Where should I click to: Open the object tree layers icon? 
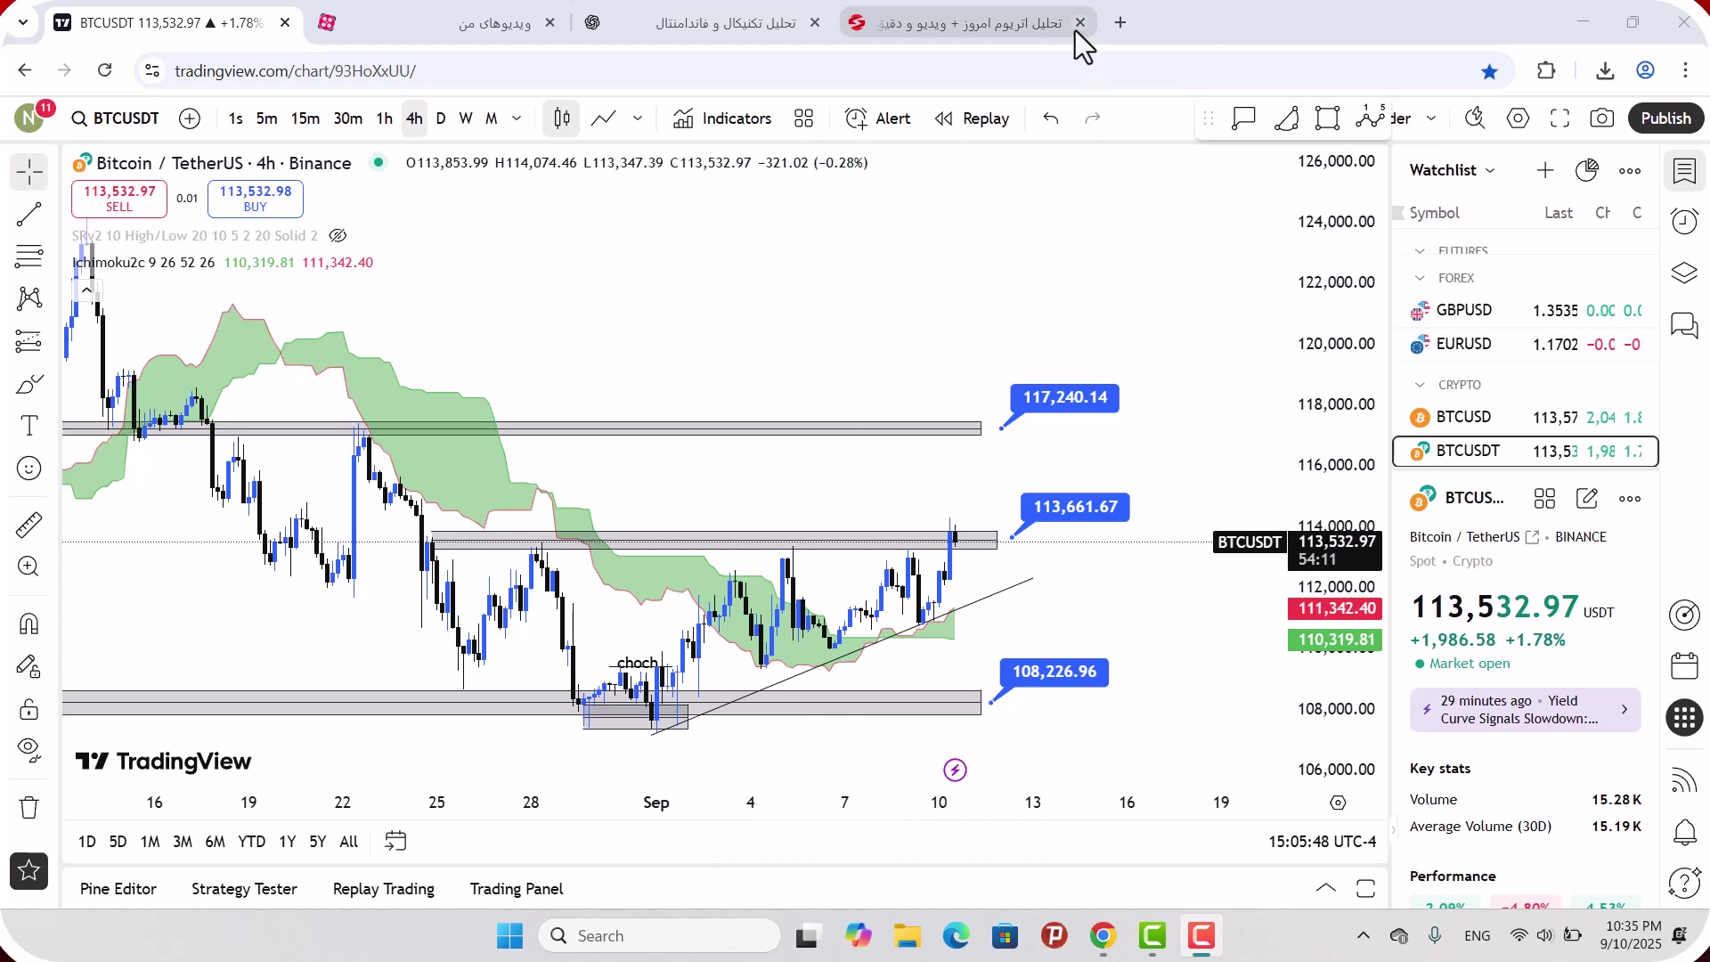pyautogui.click(x=1684, y=273)
